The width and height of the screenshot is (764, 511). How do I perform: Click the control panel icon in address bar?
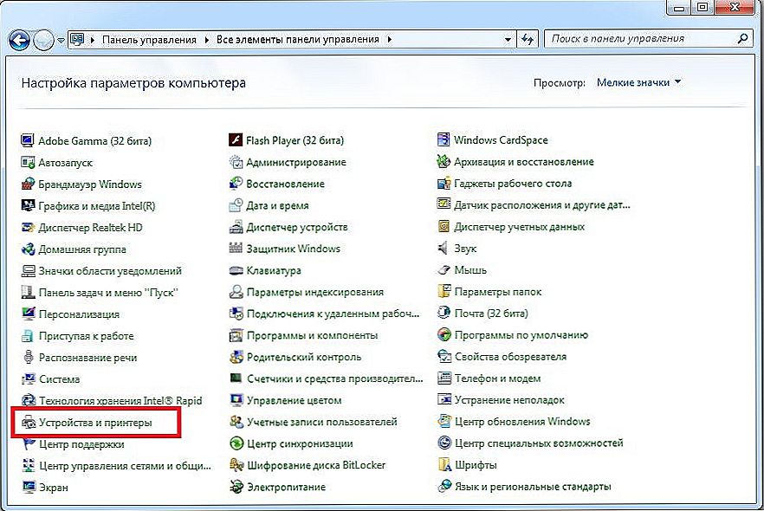(77, 40)
